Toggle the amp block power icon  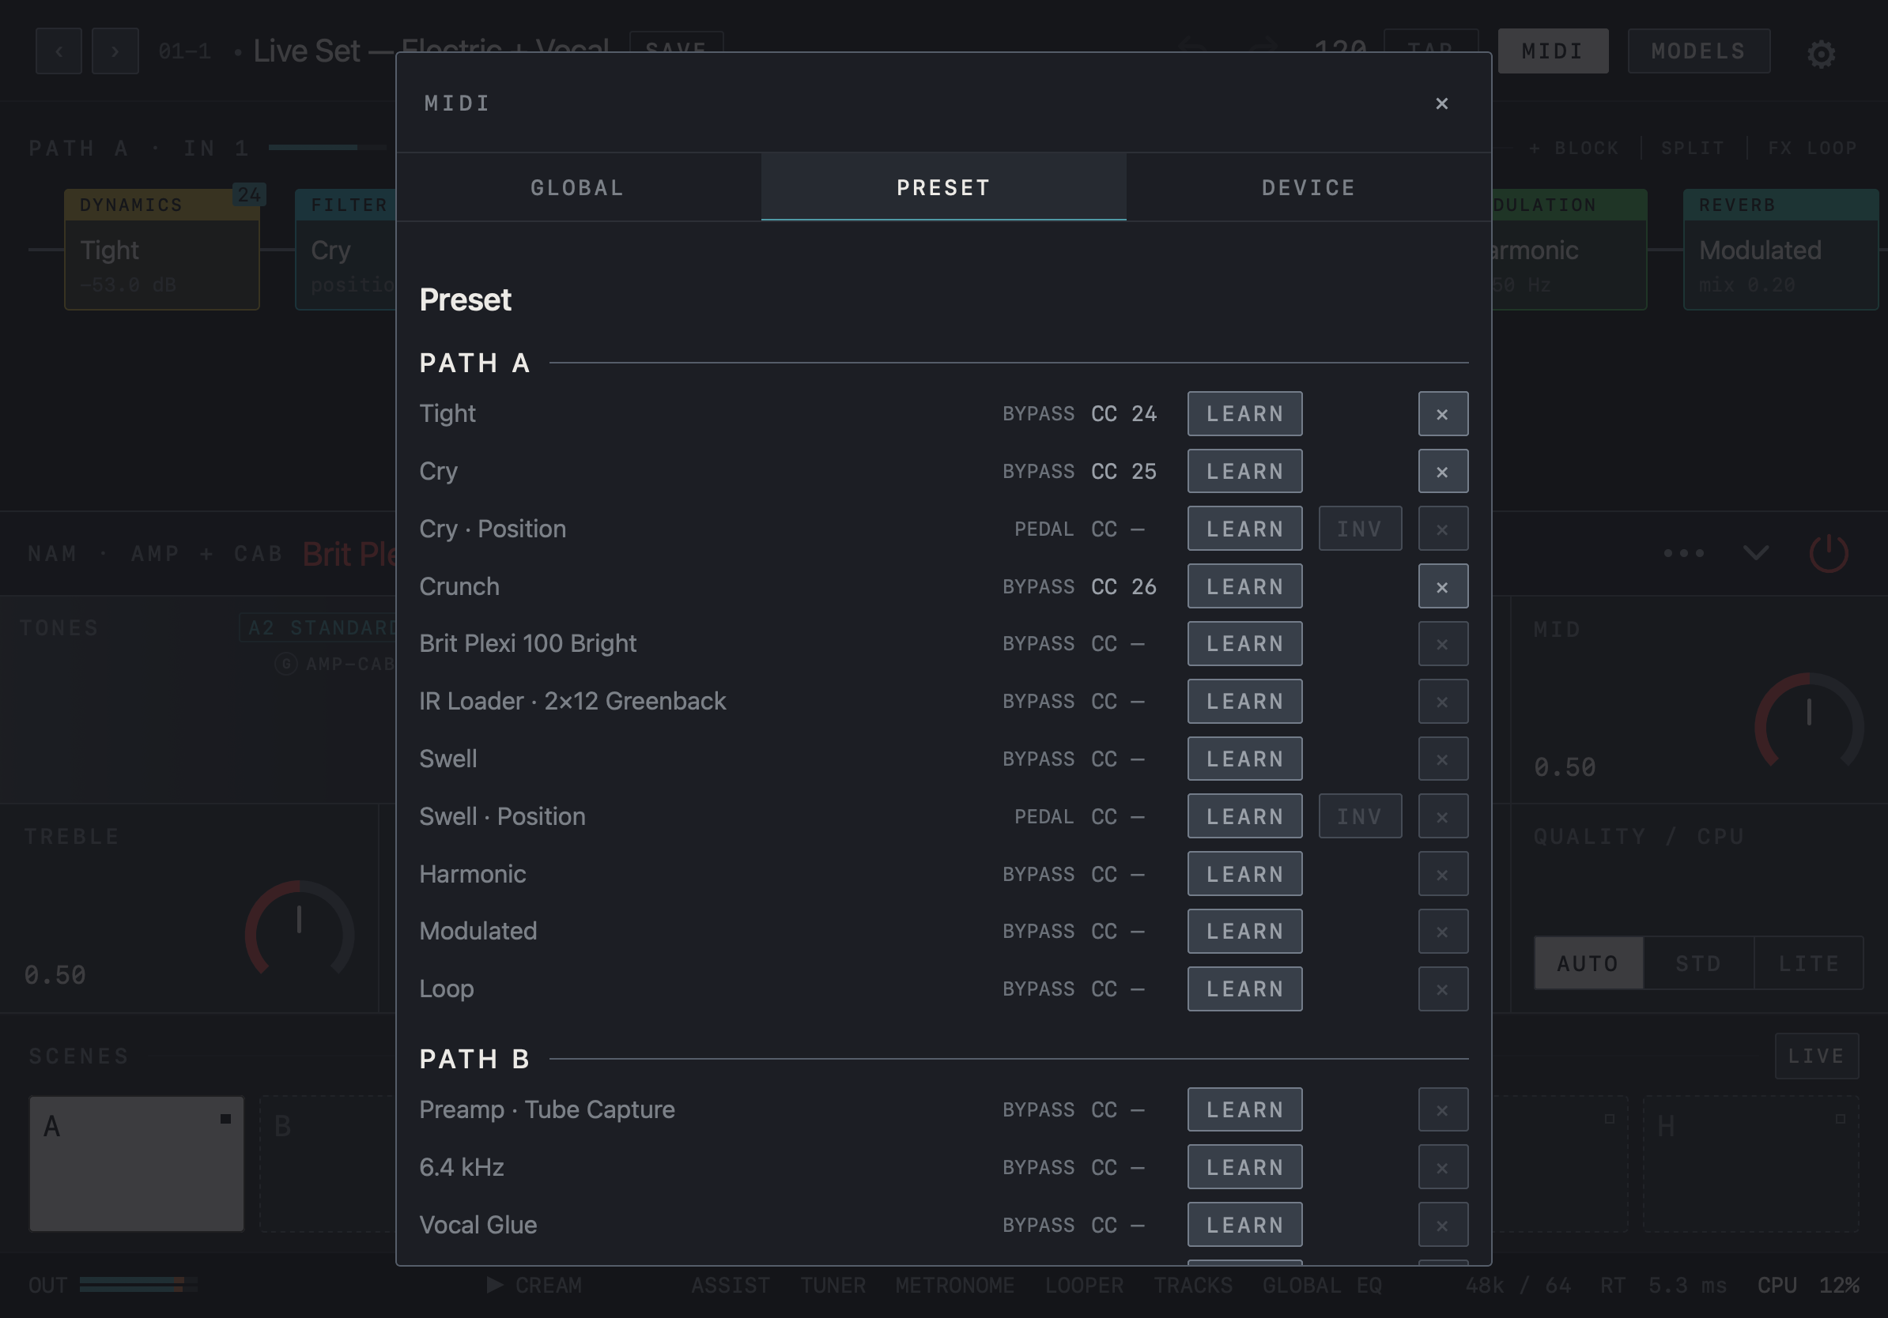pyautogui.click(x=1829, y=553)
